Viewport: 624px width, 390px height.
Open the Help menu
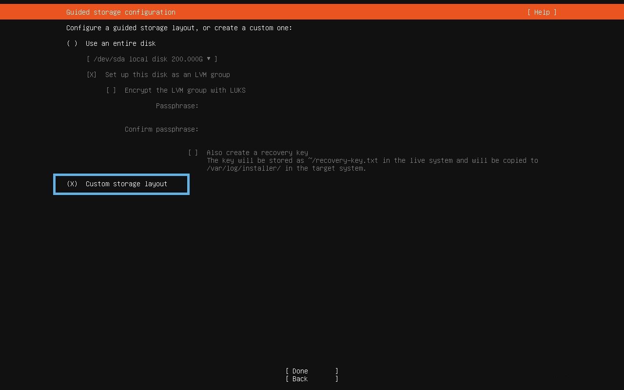tap(541, 12)
